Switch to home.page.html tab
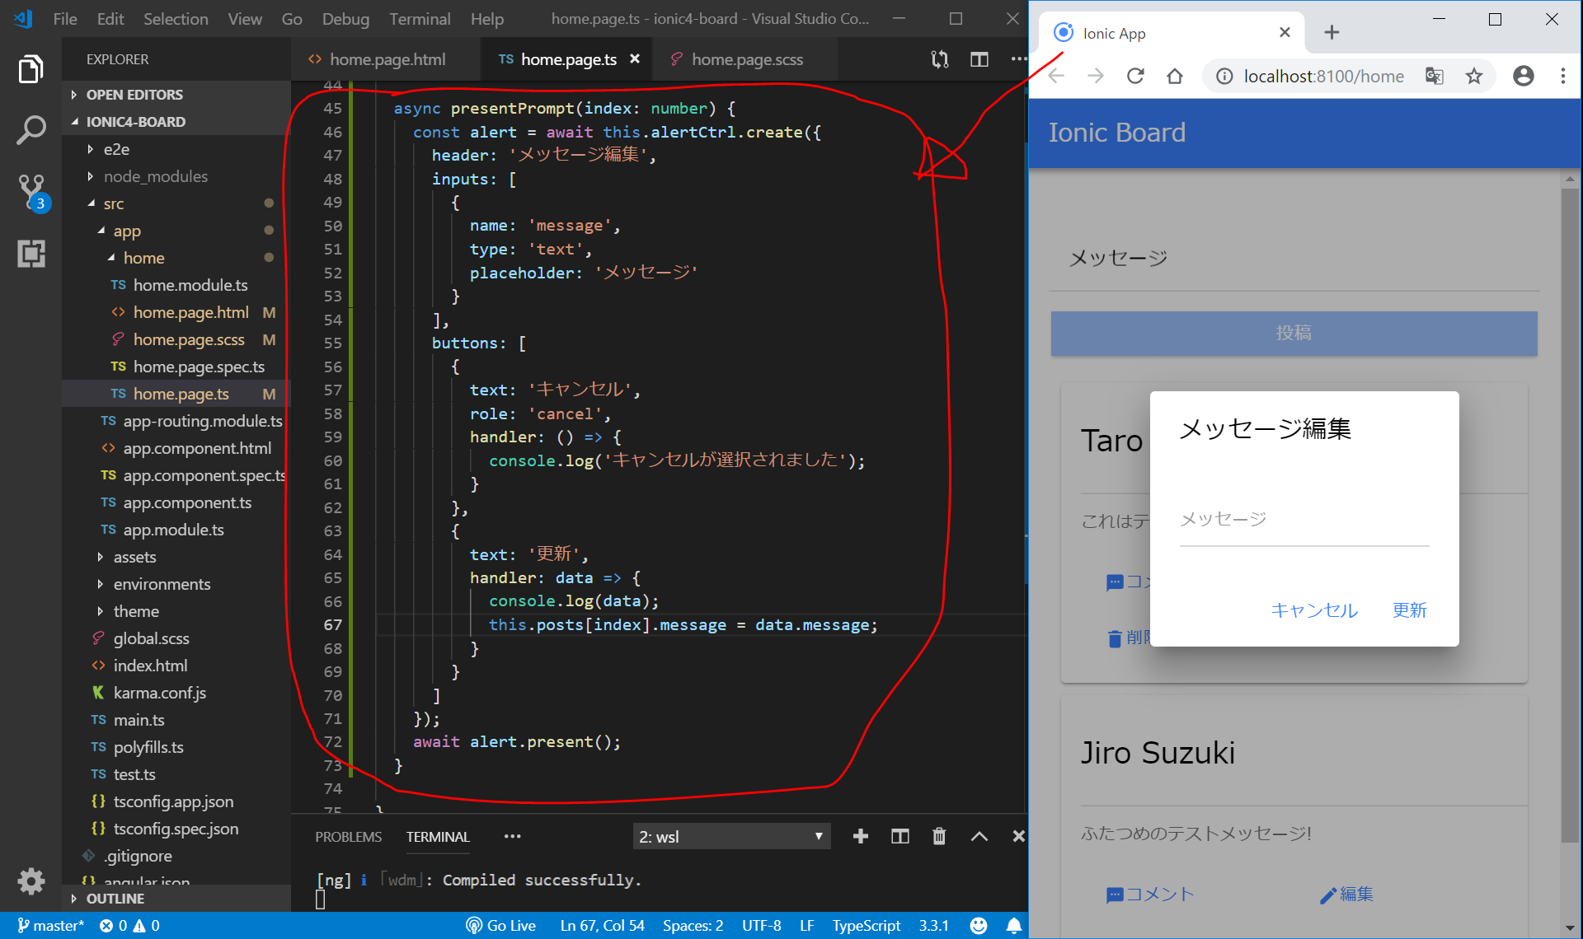 pyautogui.click(x=387, y=59)
